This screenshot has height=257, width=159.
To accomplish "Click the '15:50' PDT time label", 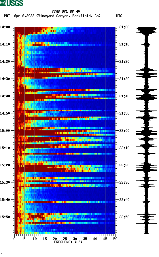I will [5, 217].
